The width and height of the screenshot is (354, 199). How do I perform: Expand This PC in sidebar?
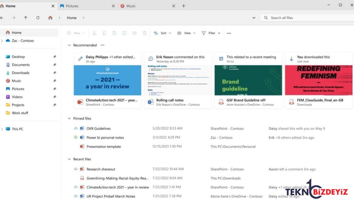pos(2,129)
